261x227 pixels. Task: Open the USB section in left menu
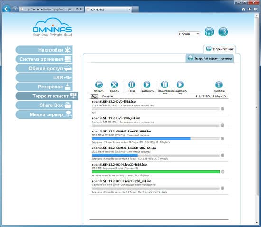tap(44, 78)
